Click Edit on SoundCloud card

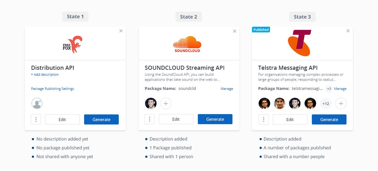click(x=176, y=119)
